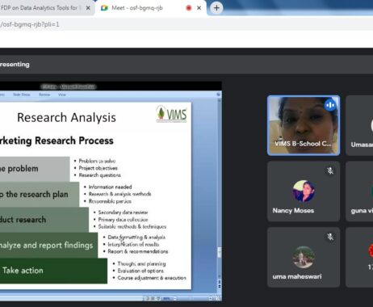The image size is (373, 307).
Task: Click the browser address bar URL
Action: coord(30,24)
